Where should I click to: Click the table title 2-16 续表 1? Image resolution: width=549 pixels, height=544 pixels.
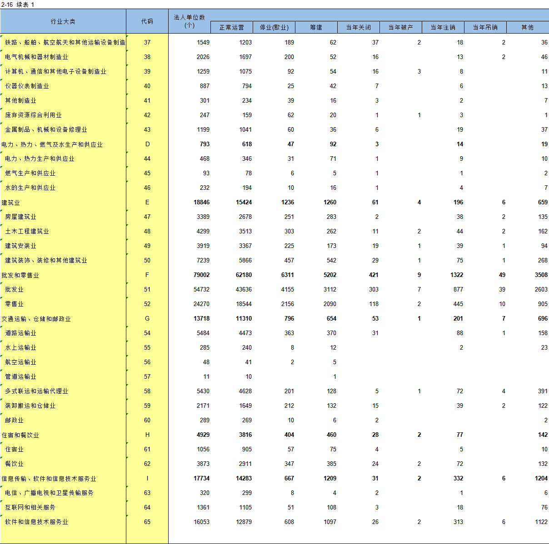pos(18,5)
